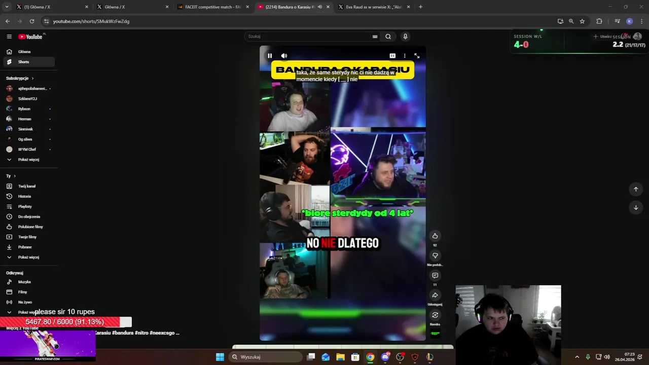Pause the playing Short video
The height and width of the screenshot is (365, 649).
[x=270, y=56]
